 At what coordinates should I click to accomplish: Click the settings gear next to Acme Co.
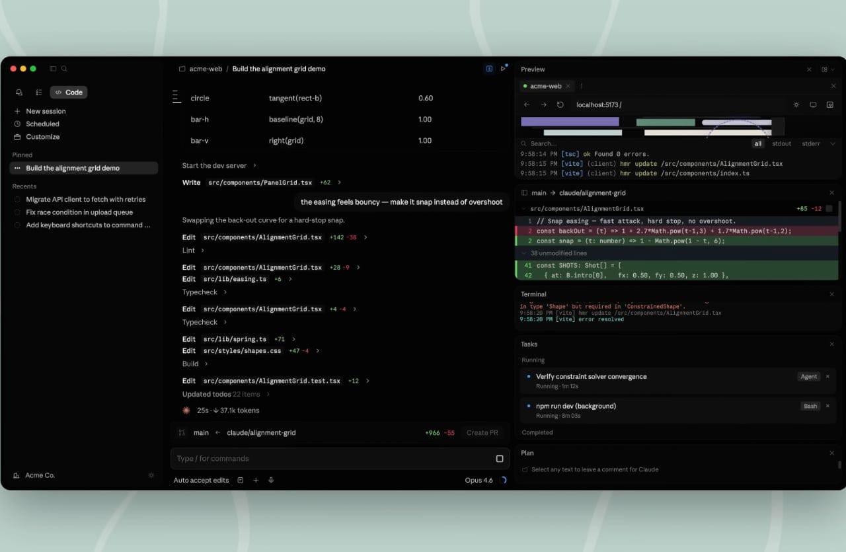pos(151,475)
